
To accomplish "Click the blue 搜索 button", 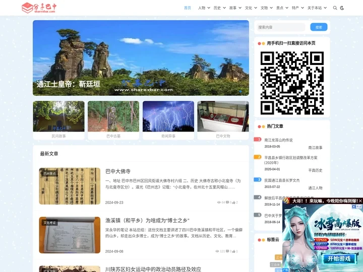I will (319, 27).
